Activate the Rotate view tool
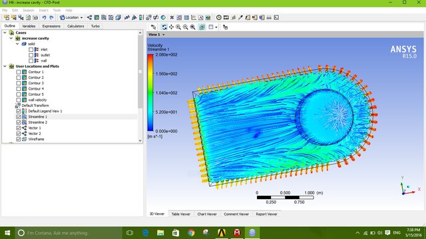 [x=164, y=27]
